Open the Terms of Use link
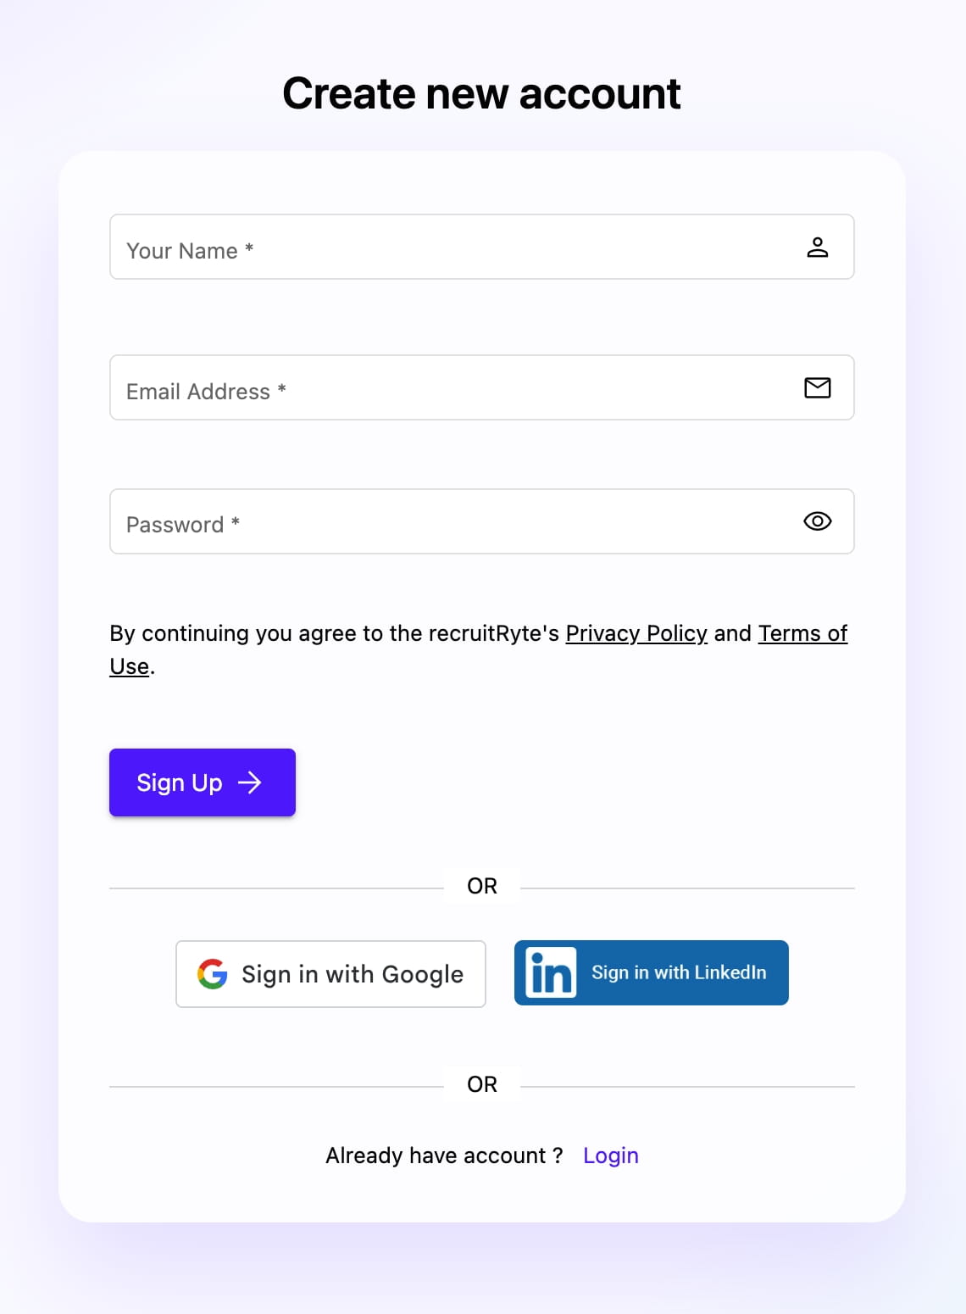 [802, 633]
